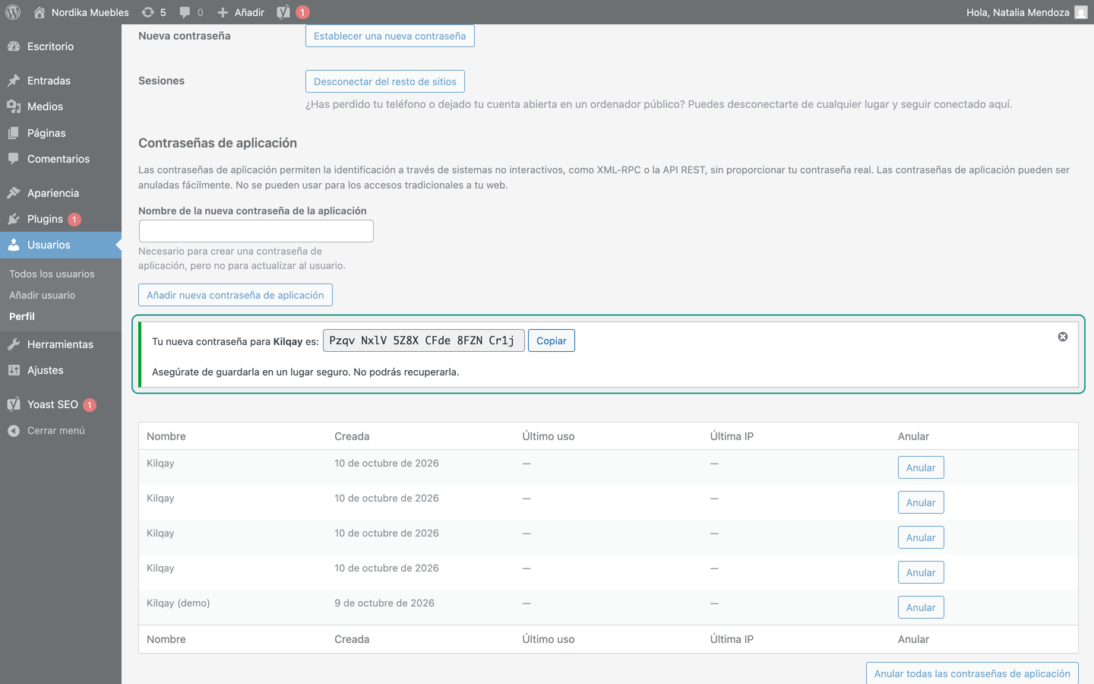
Task: Click the Comentarios speech bubble icon
Action: [14, 159]
